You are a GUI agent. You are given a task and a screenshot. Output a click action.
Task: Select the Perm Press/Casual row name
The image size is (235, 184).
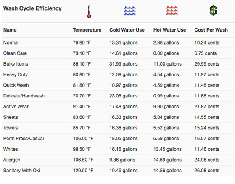click(x=24, y=139)
